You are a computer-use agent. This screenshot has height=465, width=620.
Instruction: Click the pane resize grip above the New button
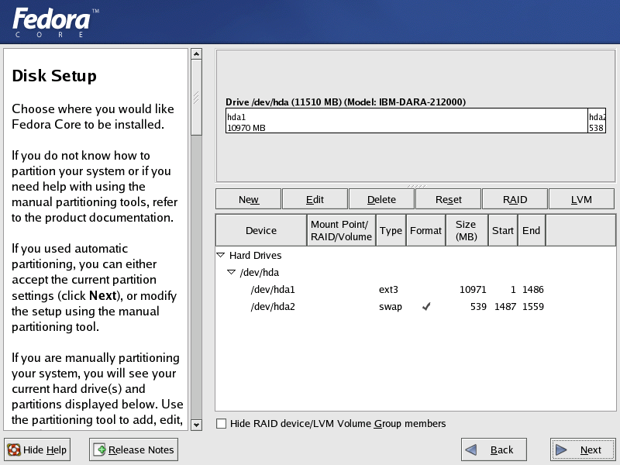tap(416, 186)
